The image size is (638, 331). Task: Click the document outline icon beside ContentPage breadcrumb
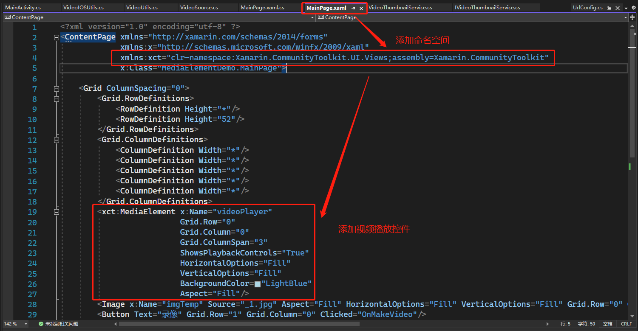[7, 17]
